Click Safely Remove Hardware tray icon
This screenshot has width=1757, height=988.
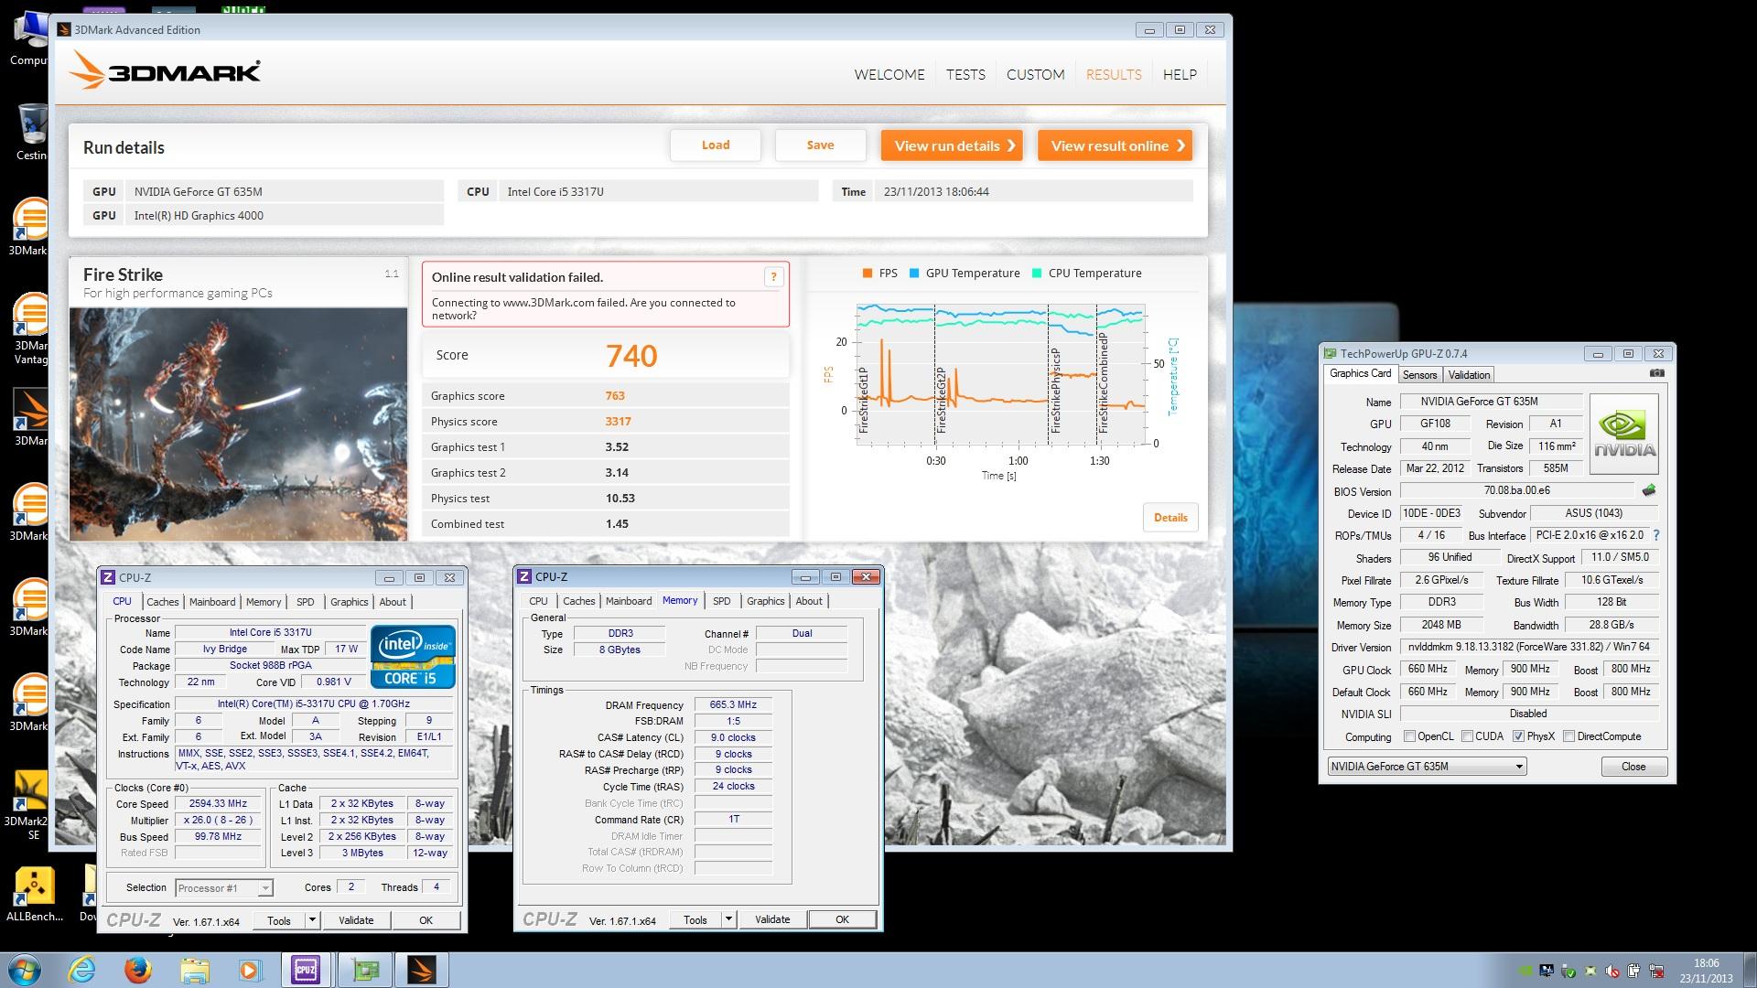[x=1568, y=971]
